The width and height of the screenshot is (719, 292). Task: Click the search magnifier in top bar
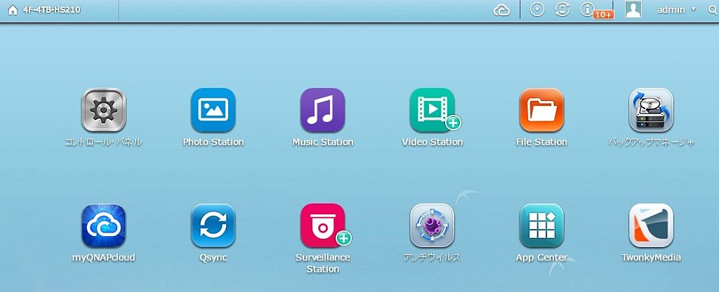coord(712,10)
